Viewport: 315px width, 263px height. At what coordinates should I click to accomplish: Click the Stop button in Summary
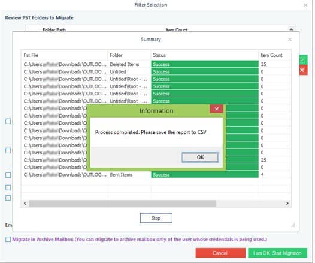point(156,218)
